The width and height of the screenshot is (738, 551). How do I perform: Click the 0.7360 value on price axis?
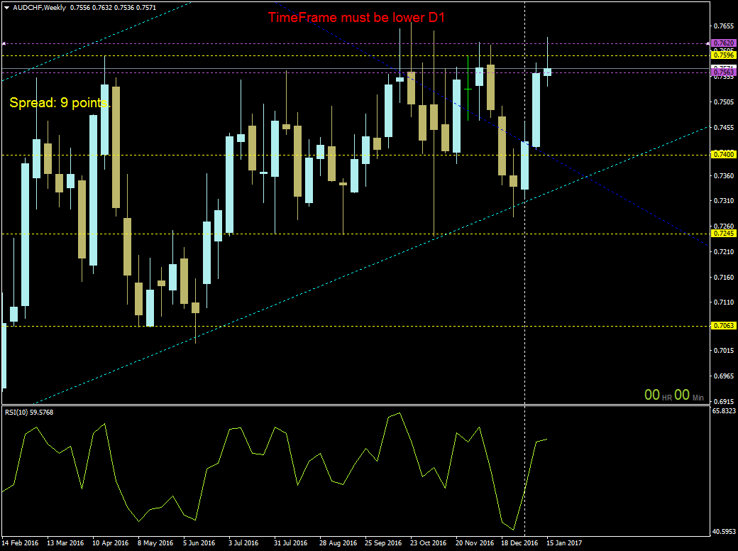tap(724, 175)
